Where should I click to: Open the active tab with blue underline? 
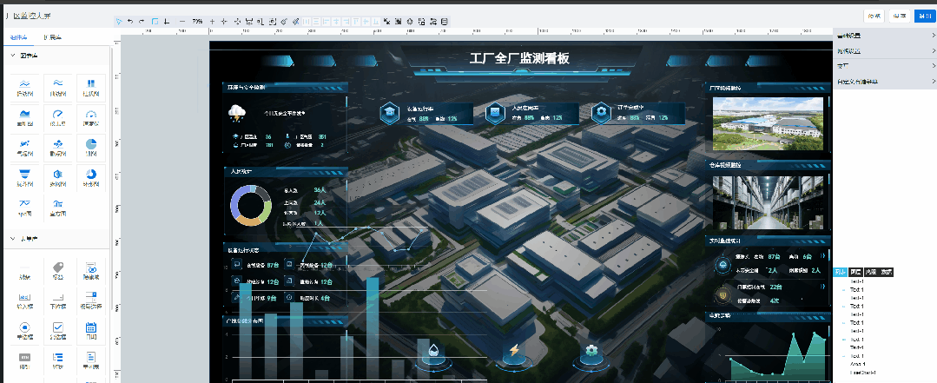click(x=20, y=37)
